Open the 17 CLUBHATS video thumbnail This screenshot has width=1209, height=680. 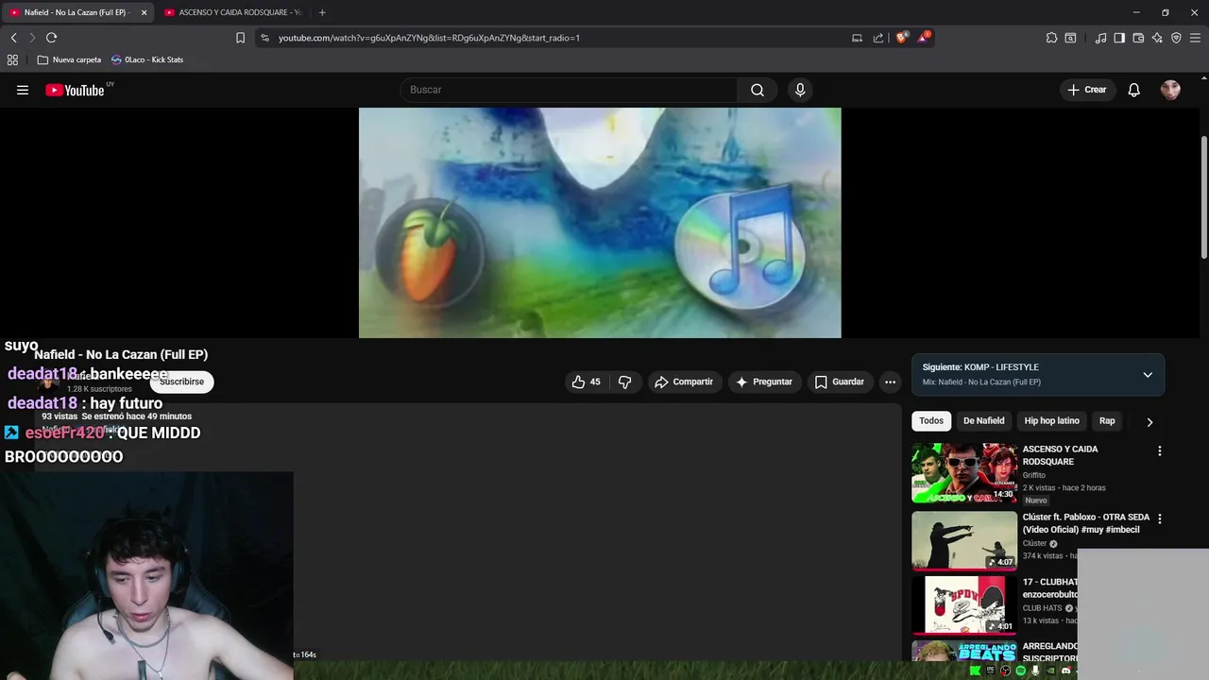(x=964, y=605)
